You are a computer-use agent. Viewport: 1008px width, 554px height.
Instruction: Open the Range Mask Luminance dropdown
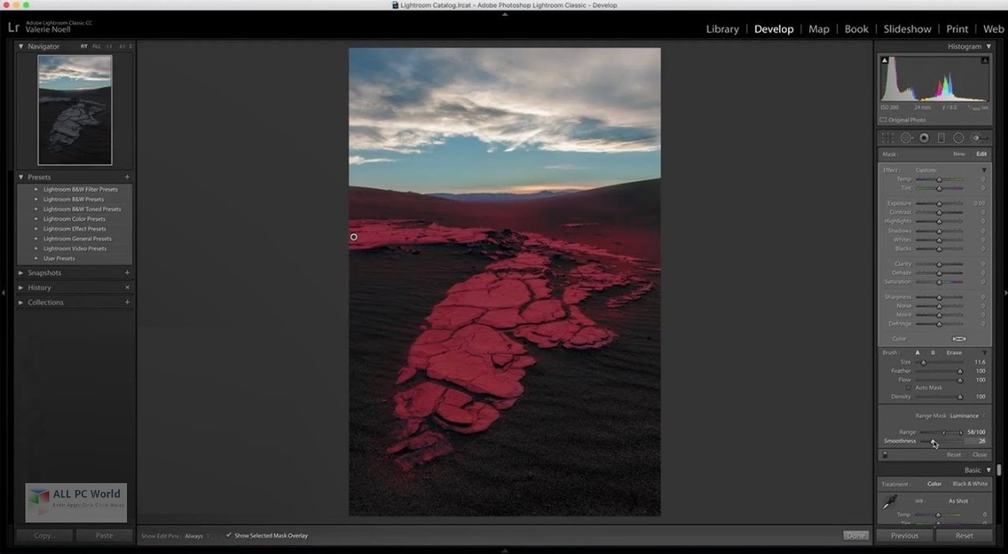[x=967, y=416]
